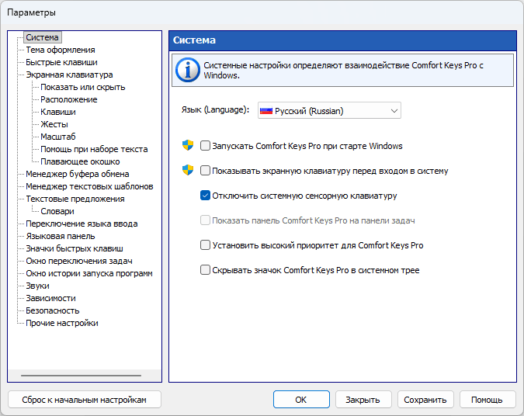Click the Язык (Language): label
Viewport: 524px width, 416px height.
pyautogui.click(x=215, y=109)
